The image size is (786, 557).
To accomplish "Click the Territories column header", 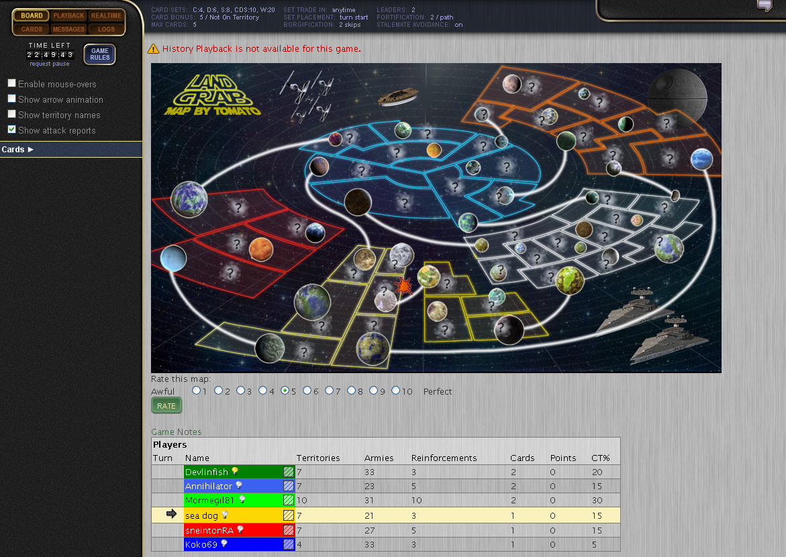I will tap(317, 458).
